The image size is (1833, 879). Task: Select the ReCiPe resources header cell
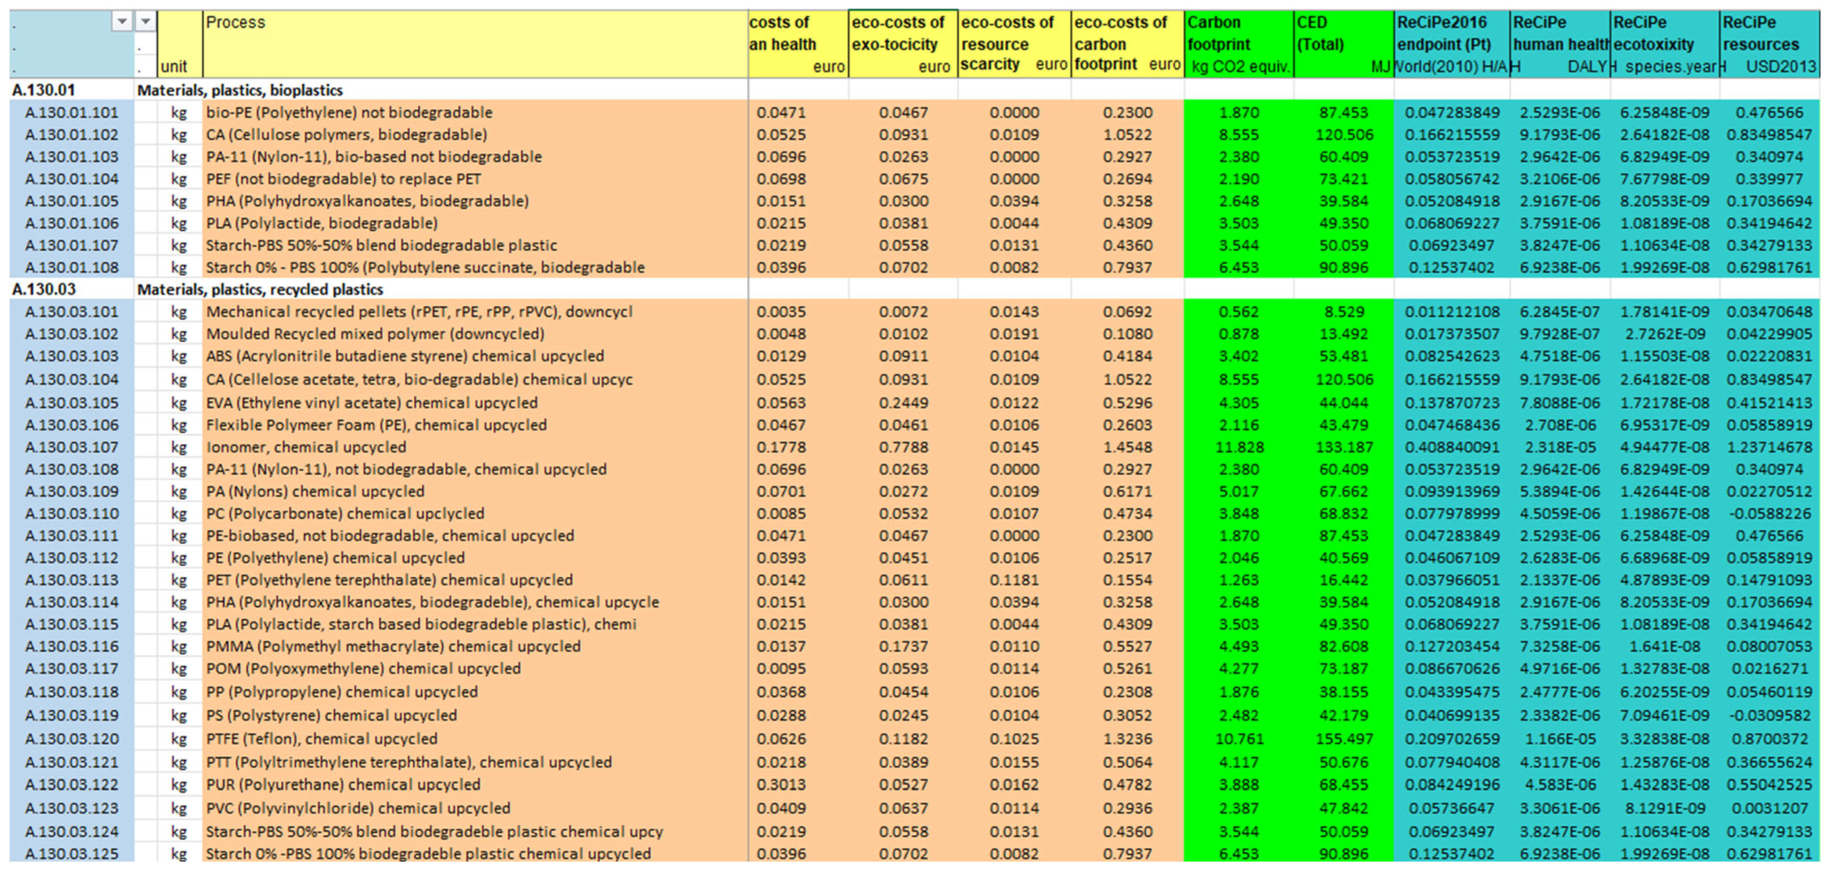(x=1768, y=43)
